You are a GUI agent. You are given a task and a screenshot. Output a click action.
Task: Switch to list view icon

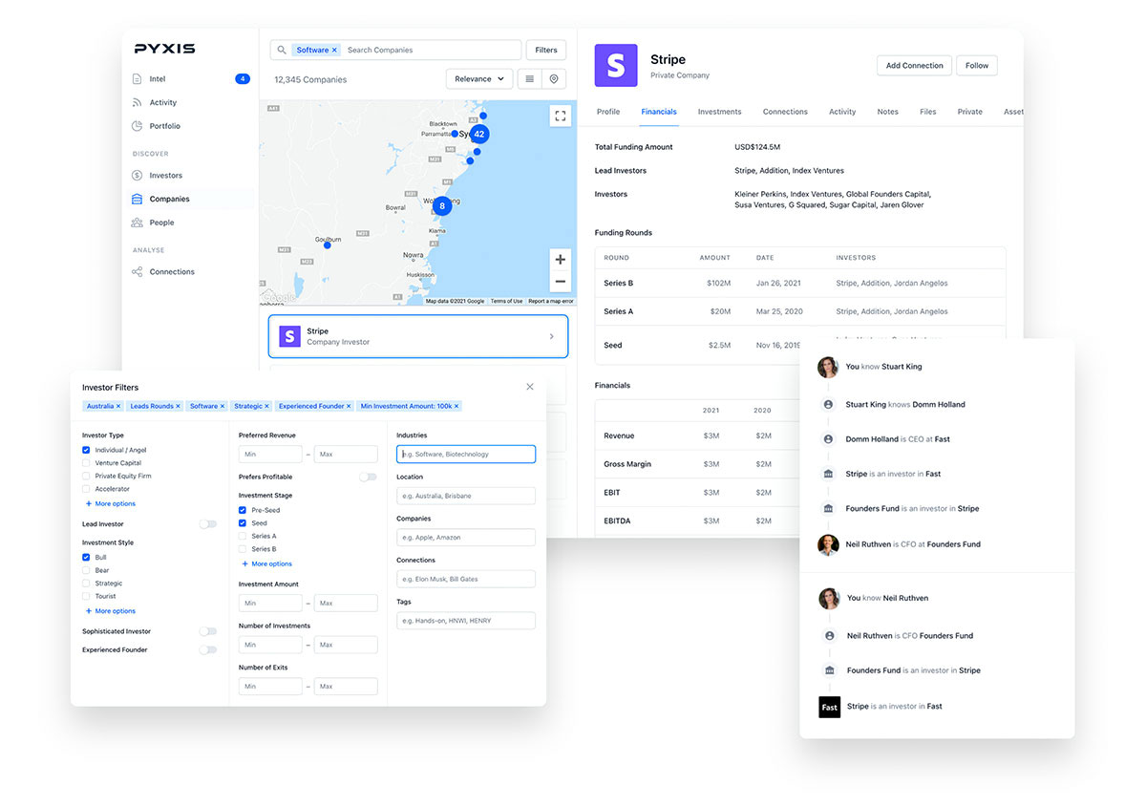click(x=530, y=79)
